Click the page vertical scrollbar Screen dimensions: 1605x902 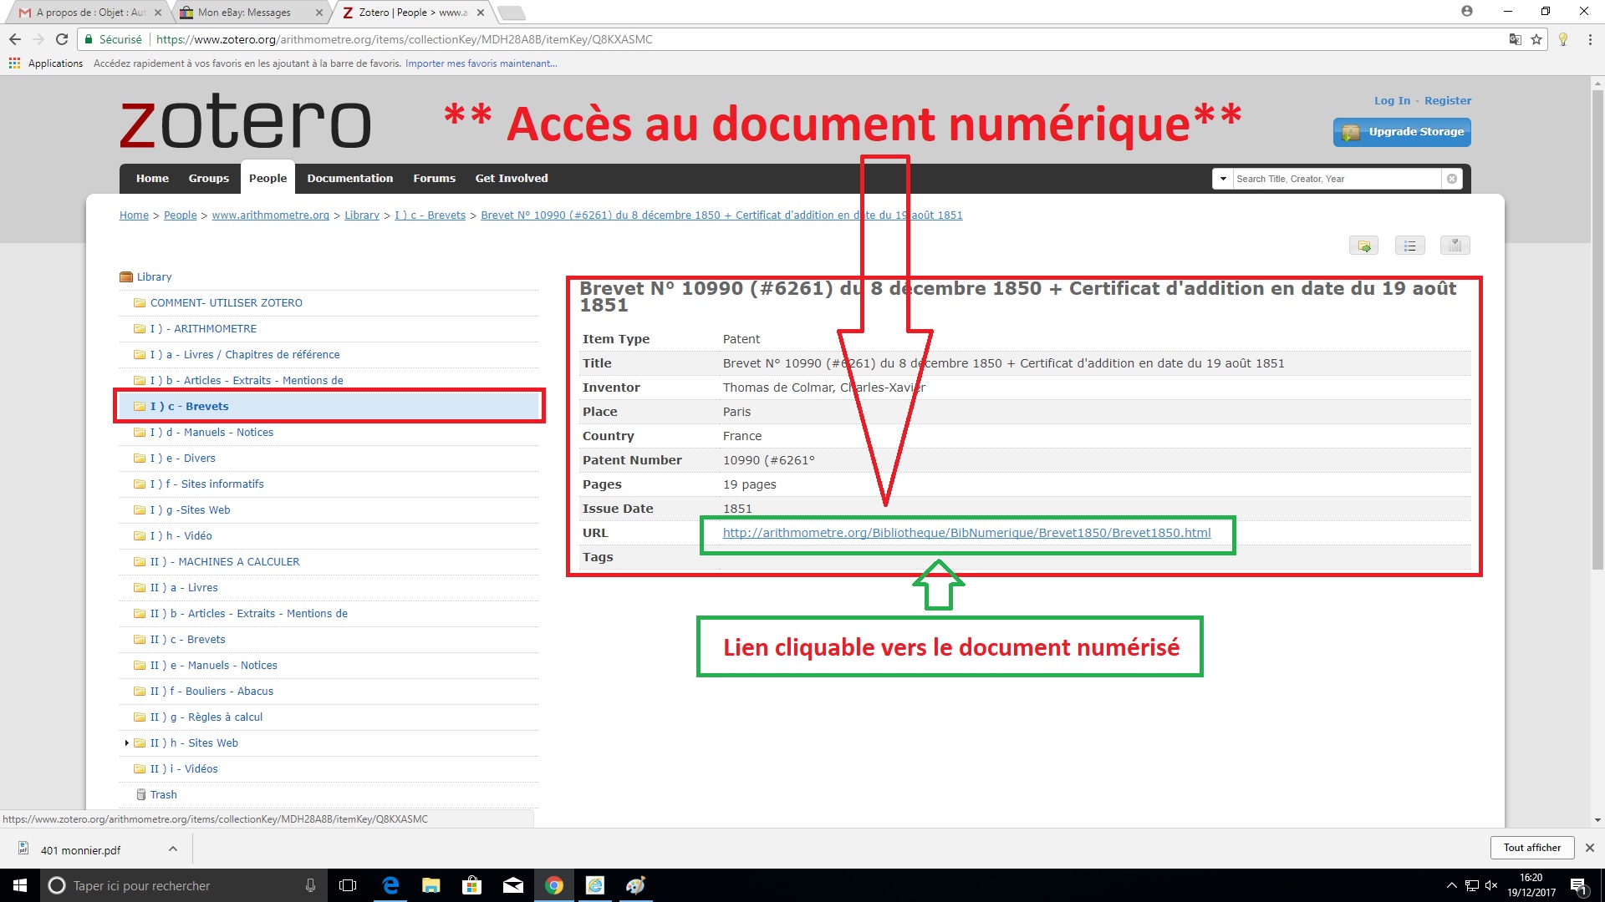coord(1597,330)
